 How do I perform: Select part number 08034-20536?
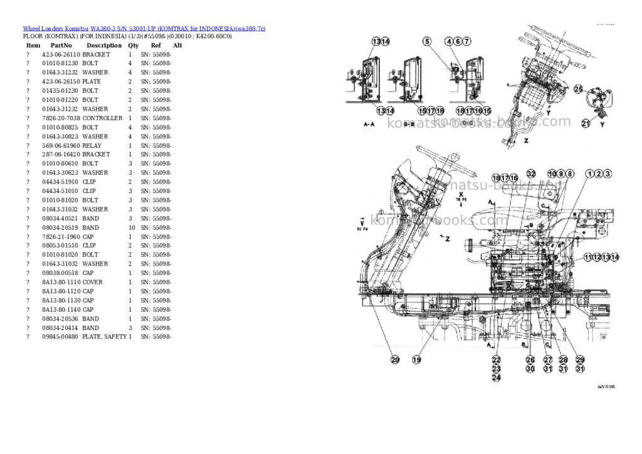[60, 319]
